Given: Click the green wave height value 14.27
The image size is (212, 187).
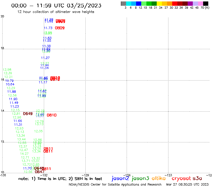Looking at the screenshot, I should point(24,154).
